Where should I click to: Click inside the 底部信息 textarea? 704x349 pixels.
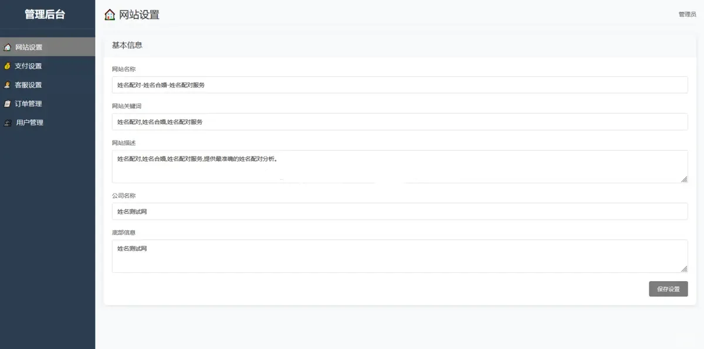point(400,256)
